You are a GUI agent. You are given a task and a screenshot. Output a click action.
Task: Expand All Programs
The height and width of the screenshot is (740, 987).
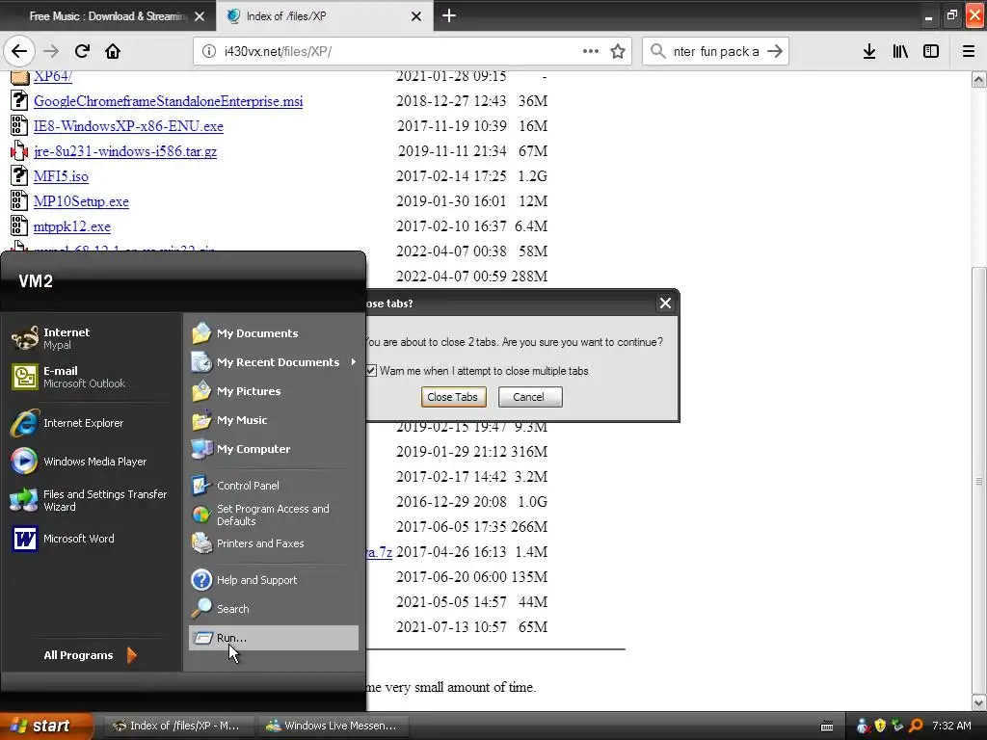(90, 655)
